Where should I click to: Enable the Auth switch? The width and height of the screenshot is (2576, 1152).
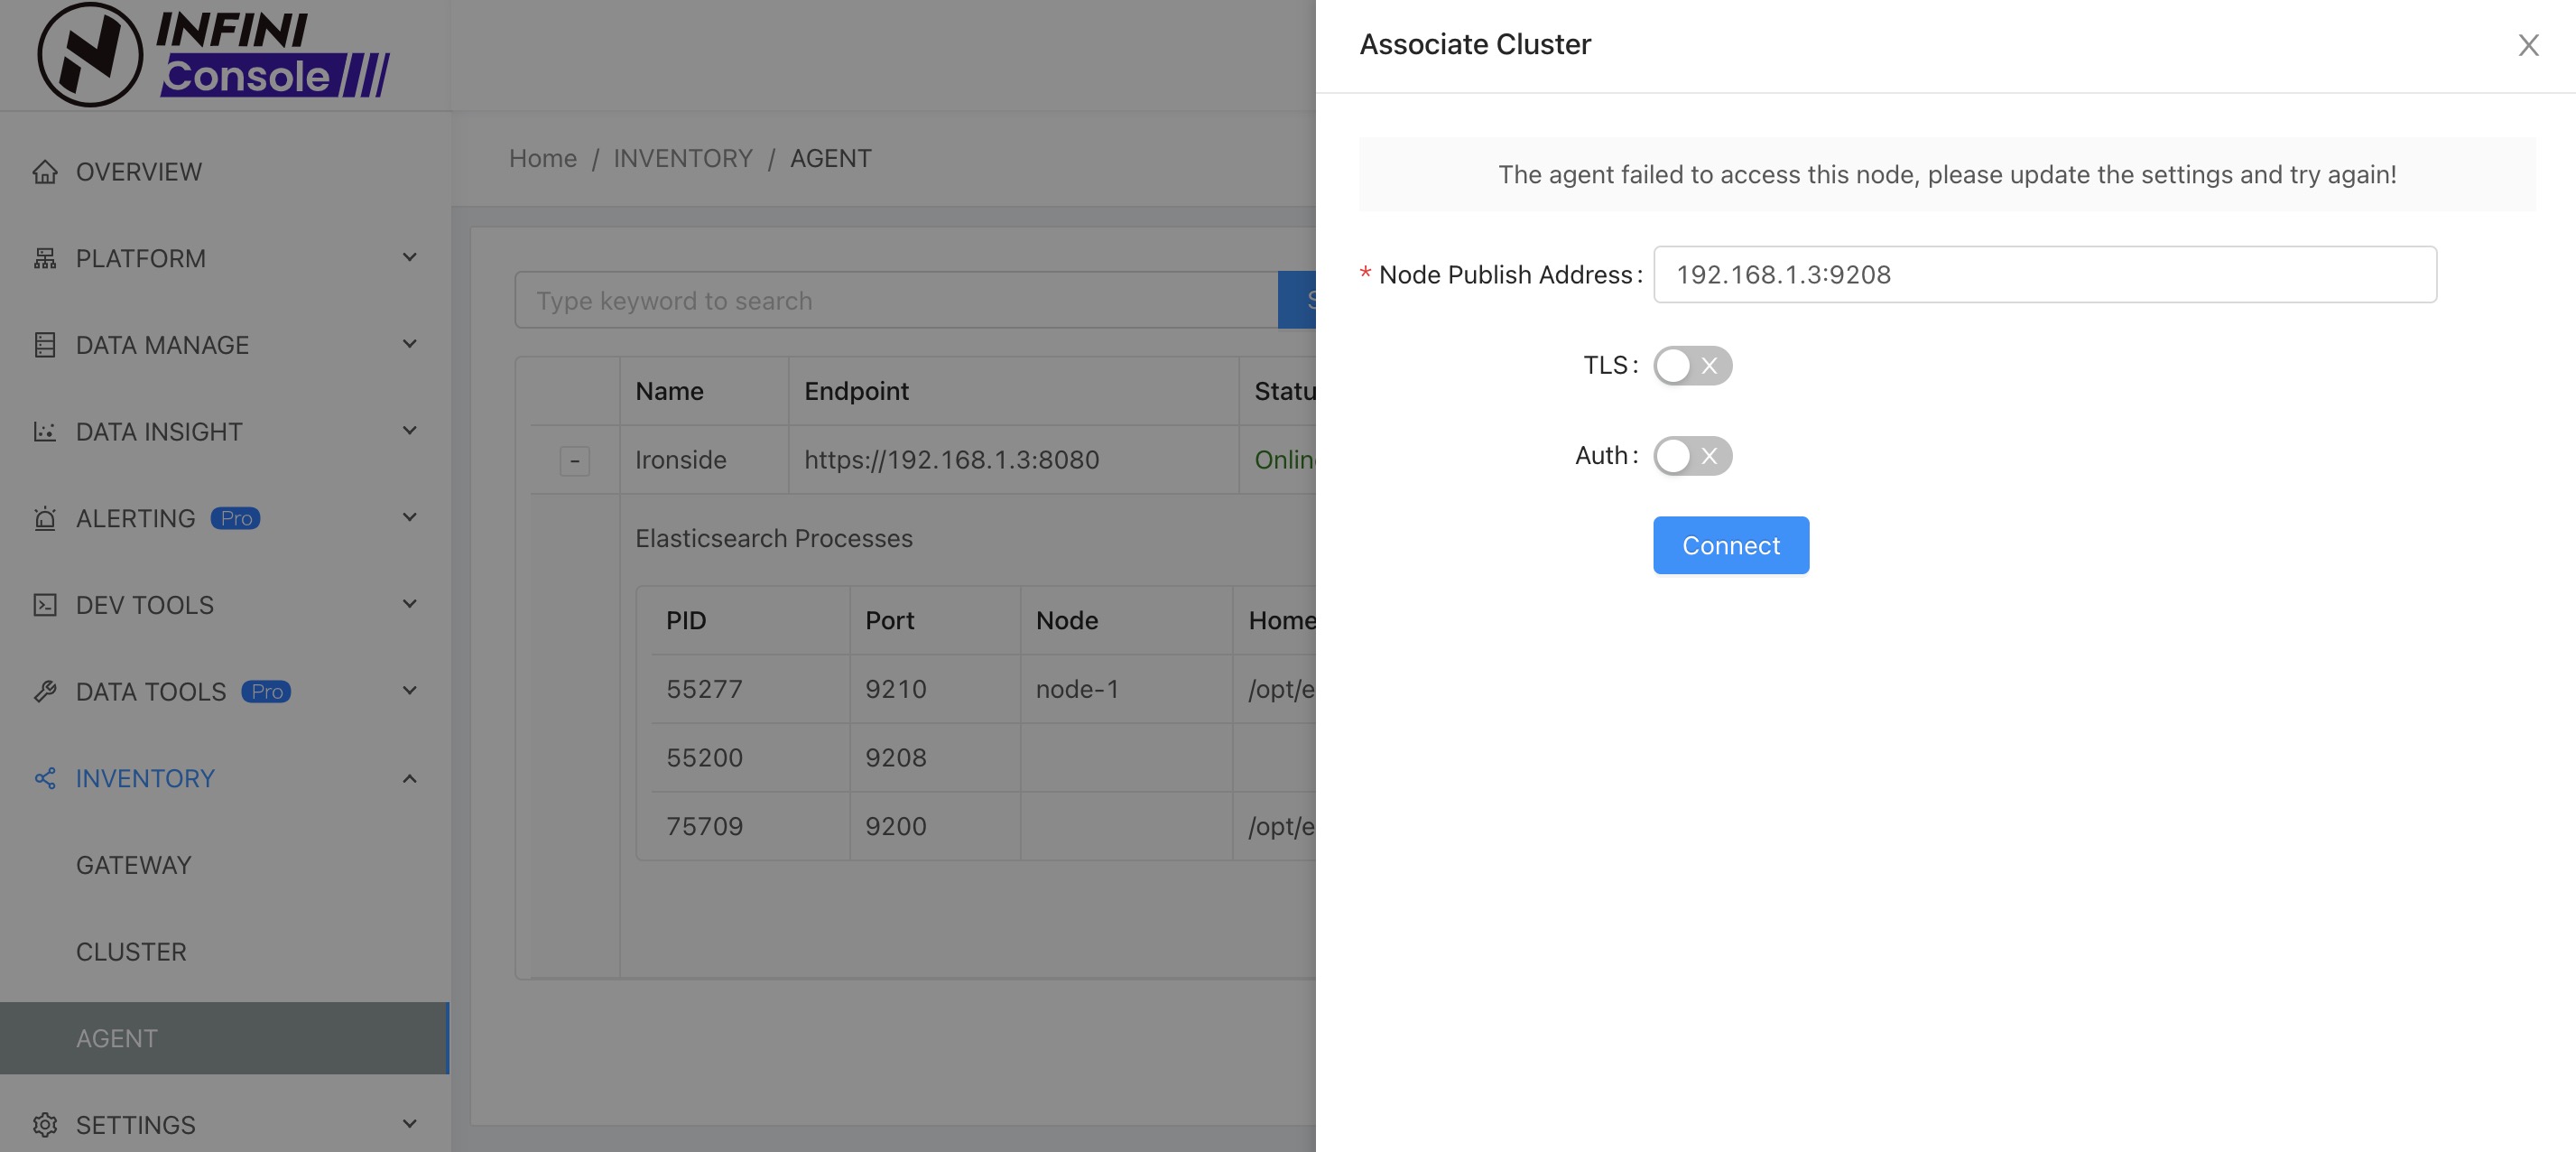pos(1692,456)
